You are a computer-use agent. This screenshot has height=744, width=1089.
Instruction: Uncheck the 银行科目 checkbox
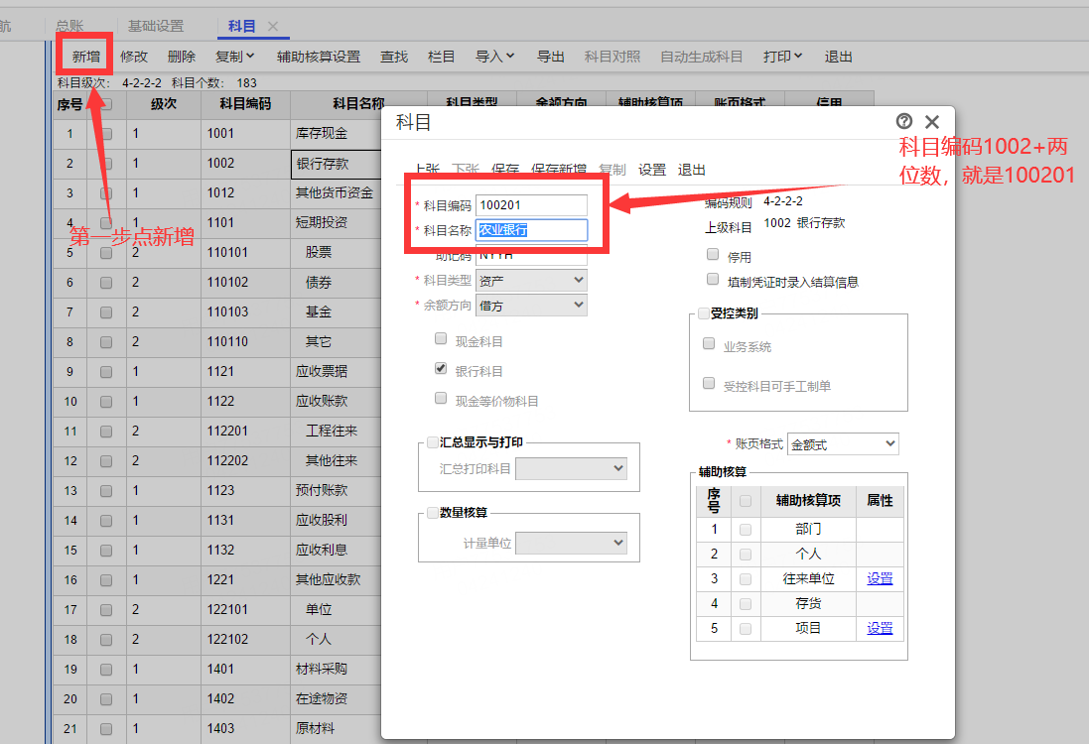click(x=441, y=368)
